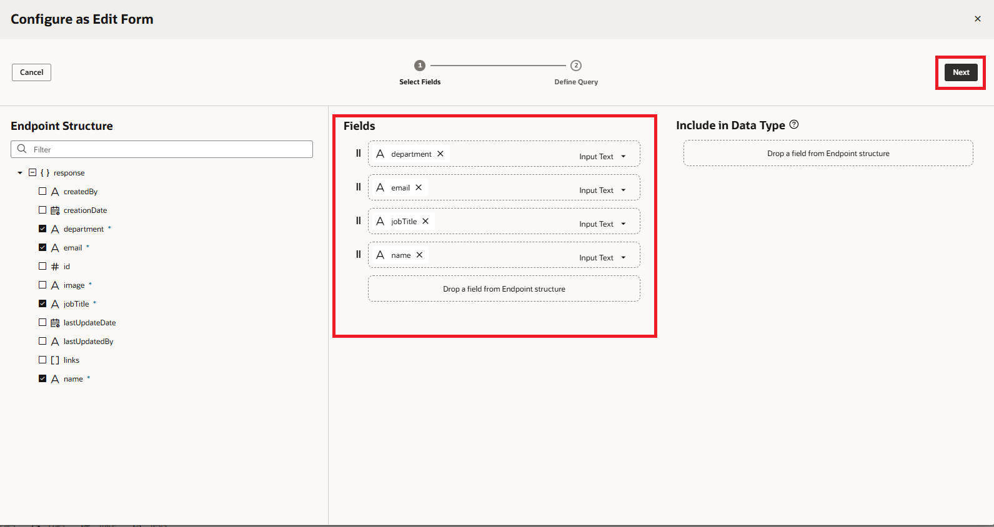
Task: Uncheck the department checkbox in Endpoint Structure
Action: pyautogui.click(x=42, y=229)
